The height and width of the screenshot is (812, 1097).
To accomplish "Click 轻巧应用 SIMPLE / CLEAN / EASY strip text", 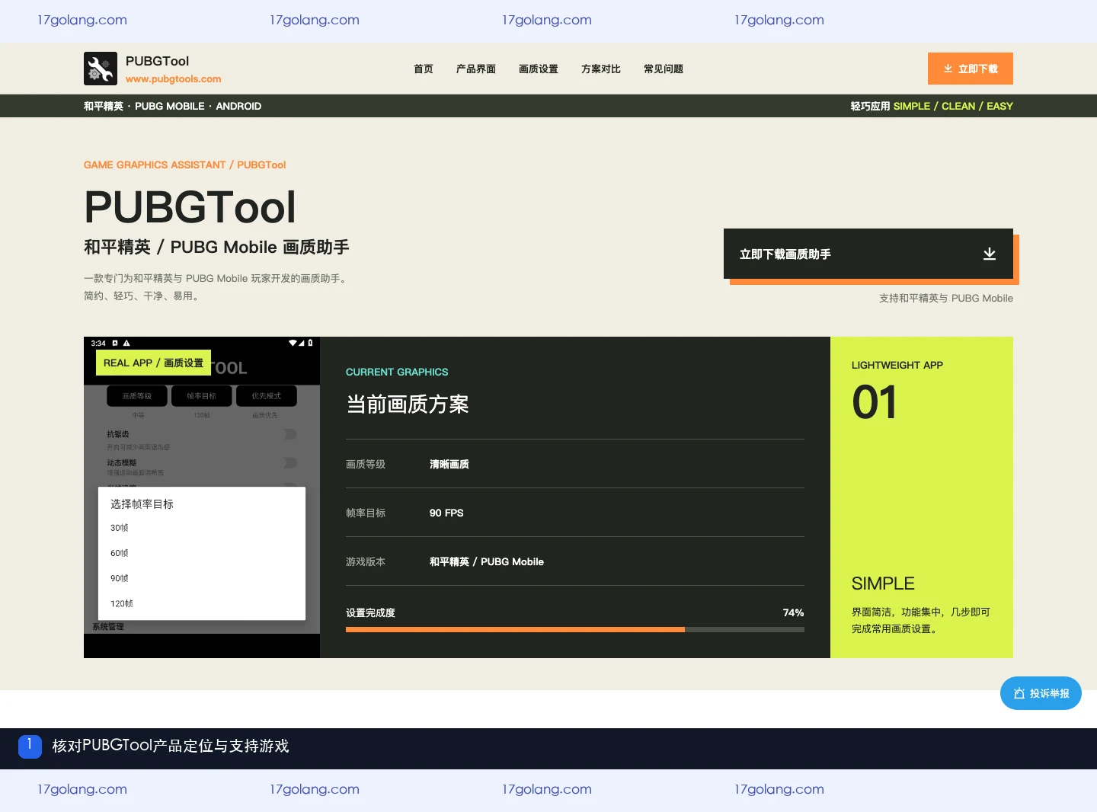I will 932,106.
